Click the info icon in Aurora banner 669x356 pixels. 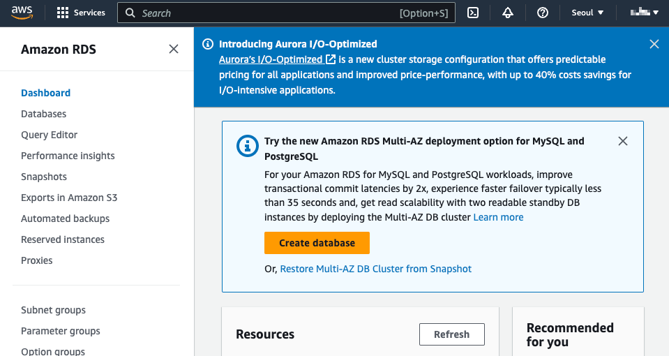(x=208, y=44)
